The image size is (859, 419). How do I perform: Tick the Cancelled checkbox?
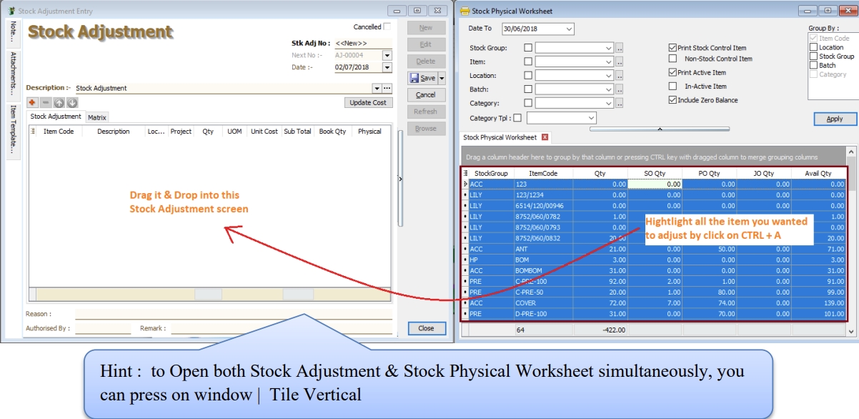[387, 27]
